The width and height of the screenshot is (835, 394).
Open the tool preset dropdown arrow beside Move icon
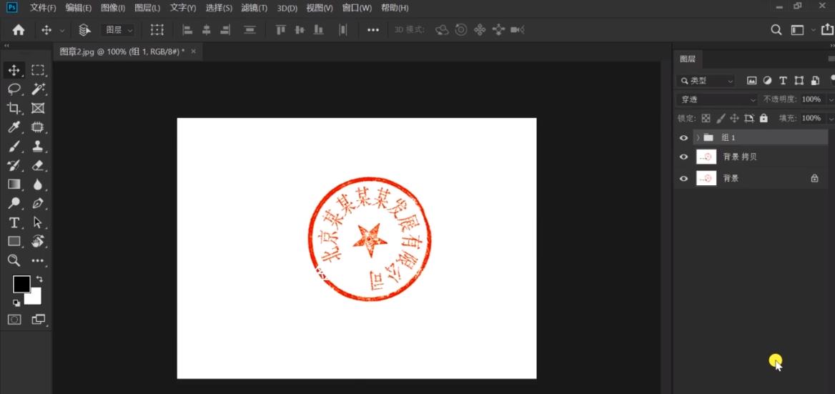61,30
